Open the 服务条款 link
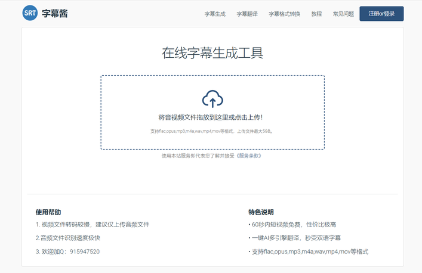 250,156
